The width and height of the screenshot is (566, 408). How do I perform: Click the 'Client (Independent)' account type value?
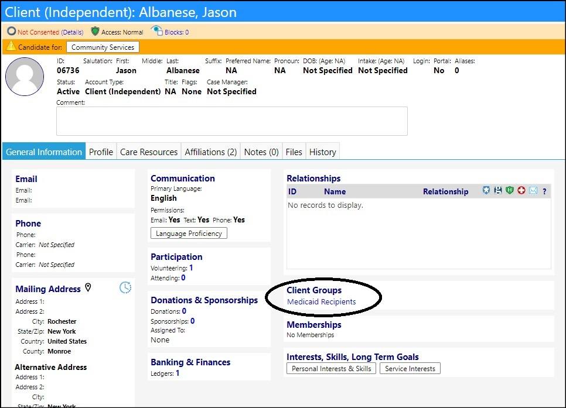122,92
